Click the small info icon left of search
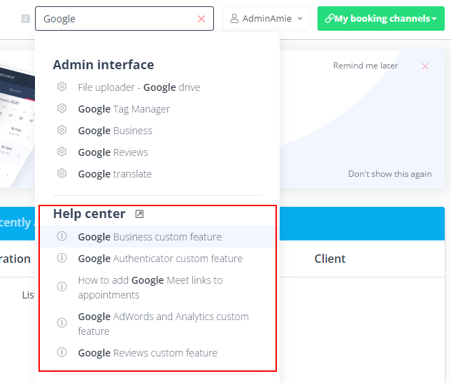Image resolution: width=451 pixels, height=383 pixels. pyautogui.click(x=26, y=19)
